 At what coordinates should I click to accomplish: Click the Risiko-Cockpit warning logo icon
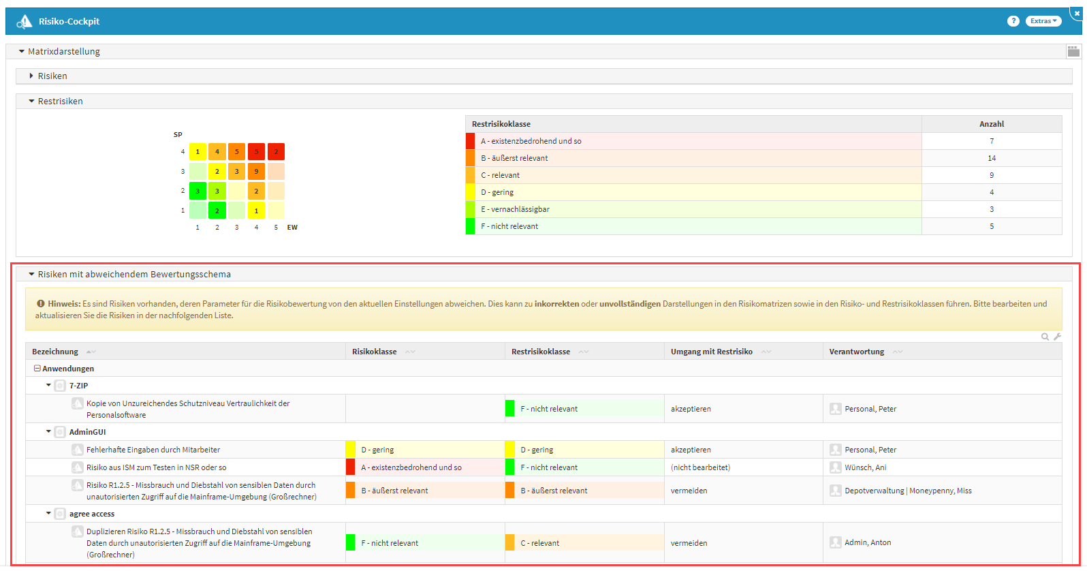(25, 22)
